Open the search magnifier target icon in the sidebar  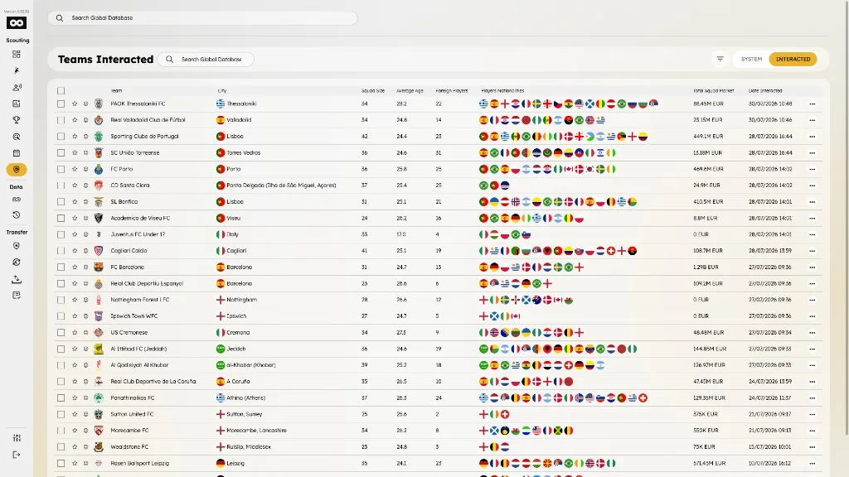pyautogui.click(x=17, y=137)
